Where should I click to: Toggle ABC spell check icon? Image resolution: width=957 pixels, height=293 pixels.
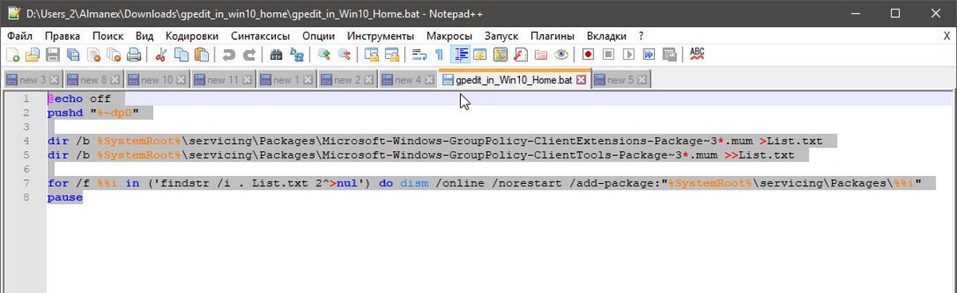[x=697, y=54]
